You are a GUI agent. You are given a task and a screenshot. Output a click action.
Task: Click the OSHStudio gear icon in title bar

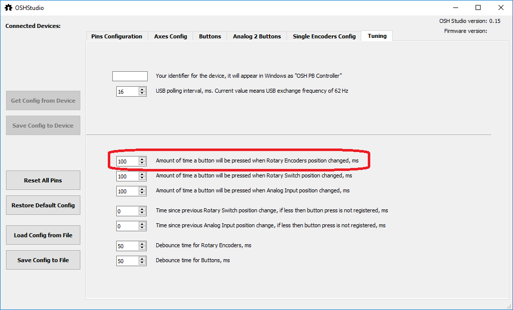point(8,7)
